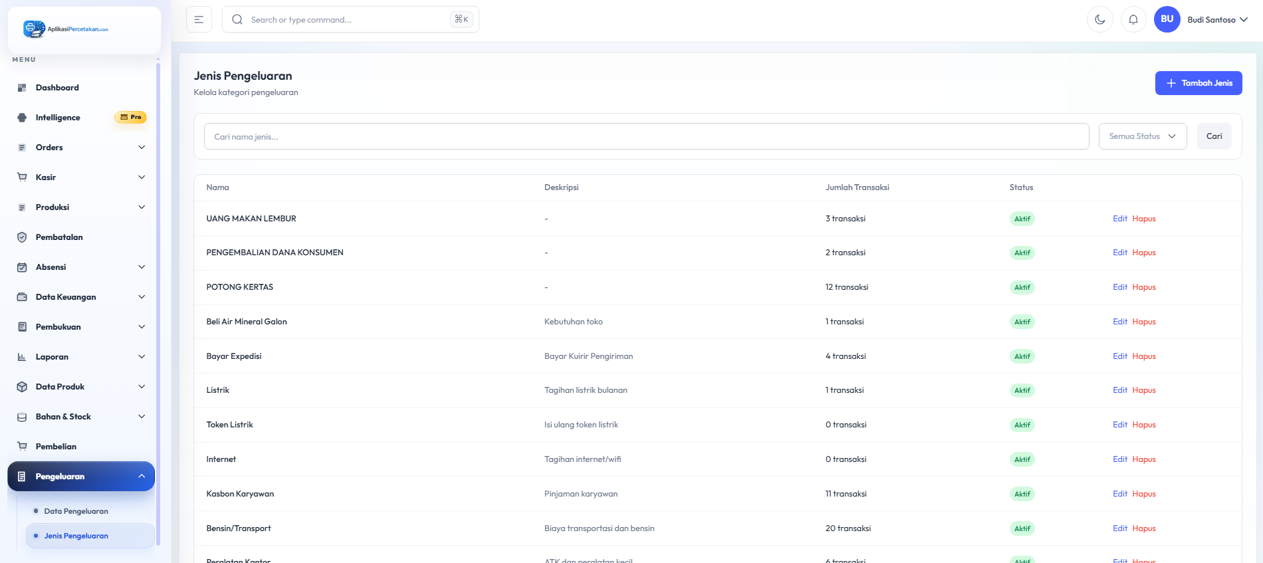The height and width of the screenshot is (563, 1263).
Task: Click Hapus for Token Listrik
Action: pyautogui.click(x=1144, y=425)
